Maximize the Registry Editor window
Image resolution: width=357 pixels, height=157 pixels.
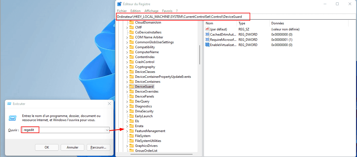pos(337,4)
